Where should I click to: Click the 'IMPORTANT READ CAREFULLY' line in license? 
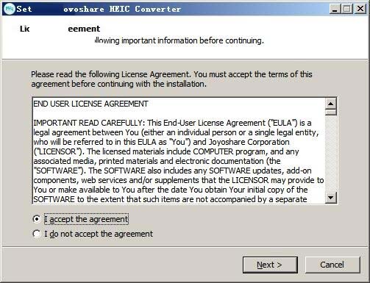(172, 123)
